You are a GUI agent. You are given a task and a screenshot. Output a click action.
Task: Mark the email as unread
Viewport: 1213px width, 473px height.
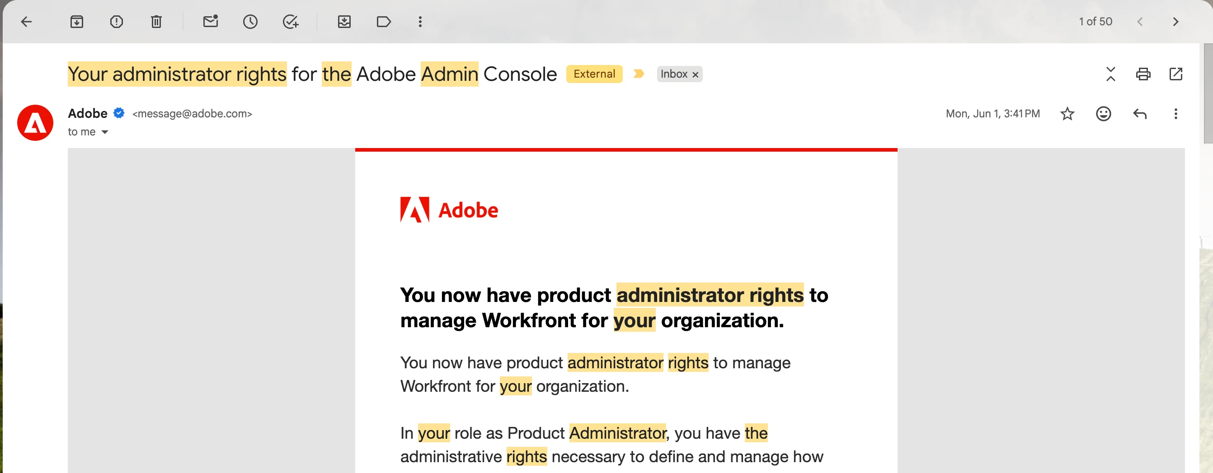coord(211,22)
